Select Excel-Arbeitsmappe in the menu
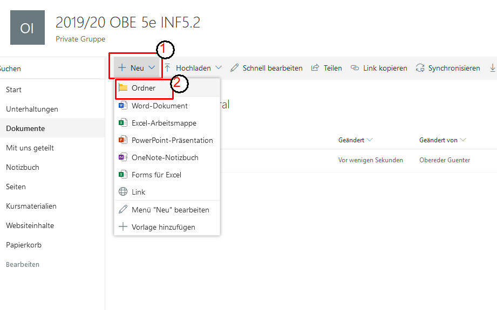 tap(167, 122)
